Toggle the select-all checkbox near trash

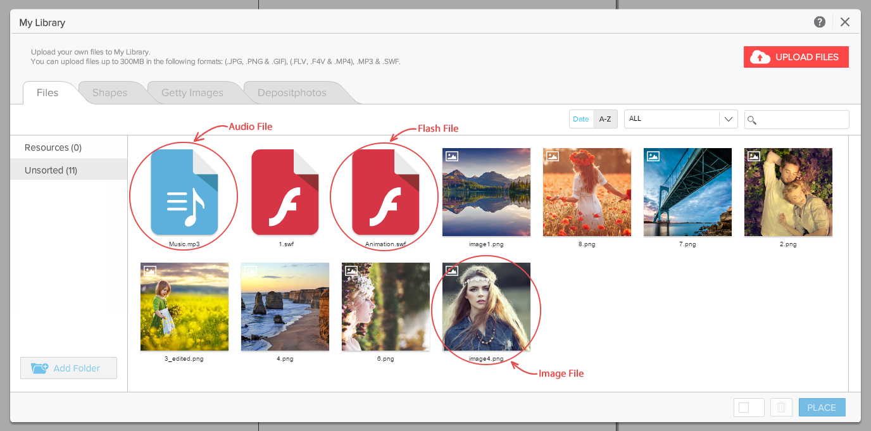pos(744,408)
